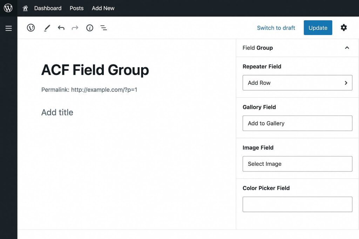359x239 pixels.
Task: Click the undo arrow
Action: pos(61,28)
